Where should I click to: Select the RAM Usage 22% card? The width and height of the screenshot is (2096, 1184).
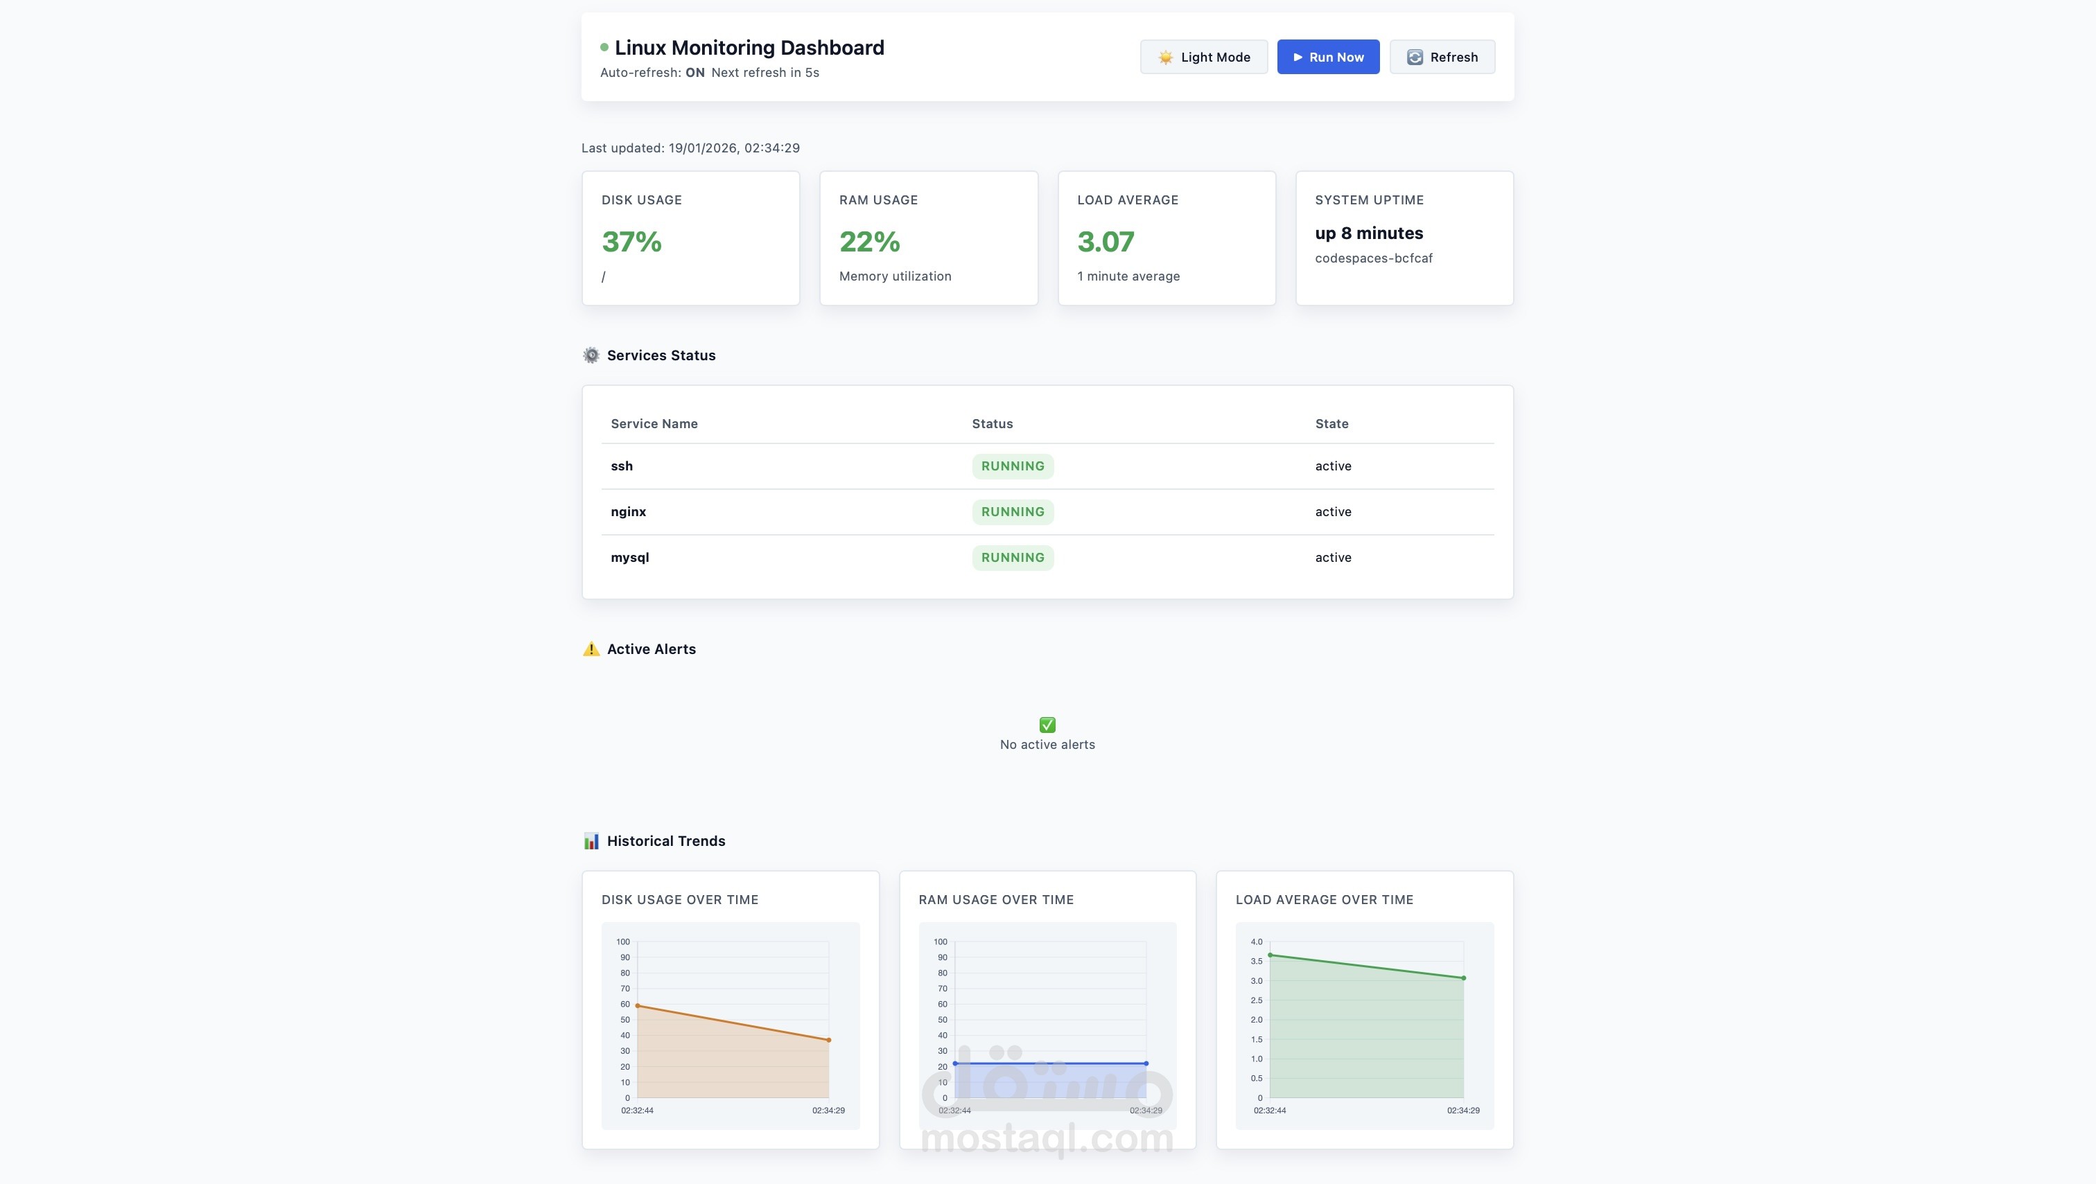coord(928,238)
